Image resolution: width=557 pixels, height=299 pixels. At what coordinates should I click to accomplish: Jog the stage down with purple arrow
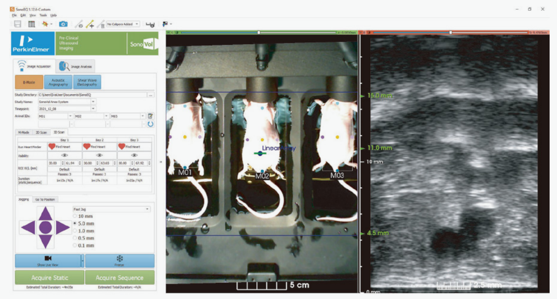[45, 241]
